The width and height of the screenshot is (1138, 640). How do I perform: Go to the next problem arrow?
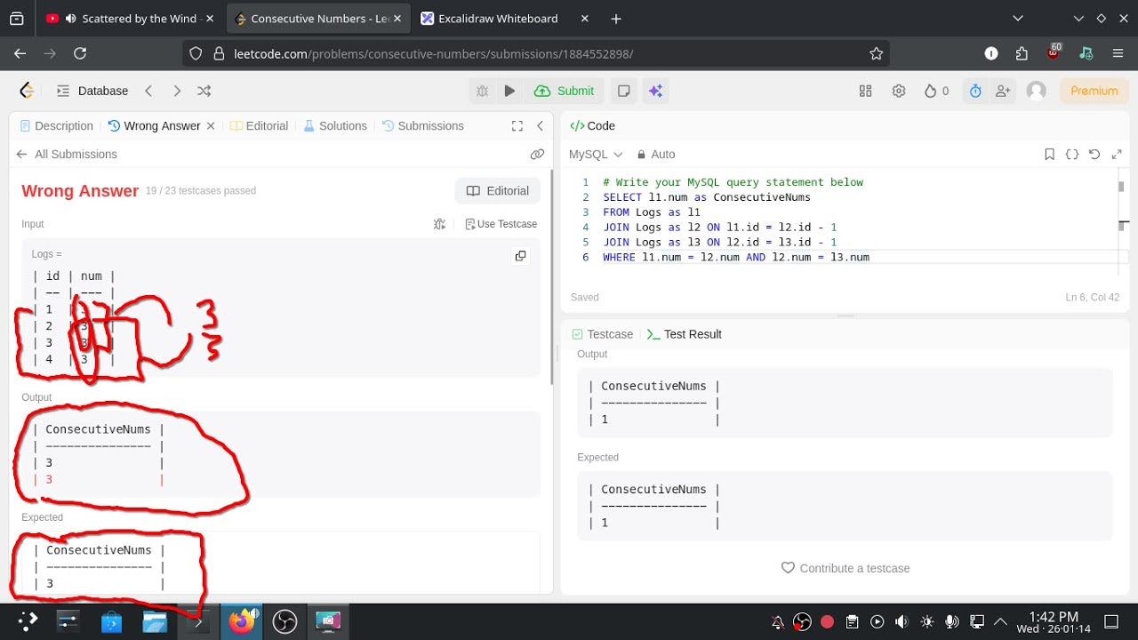pyautogui.click(x=177, y=91)
